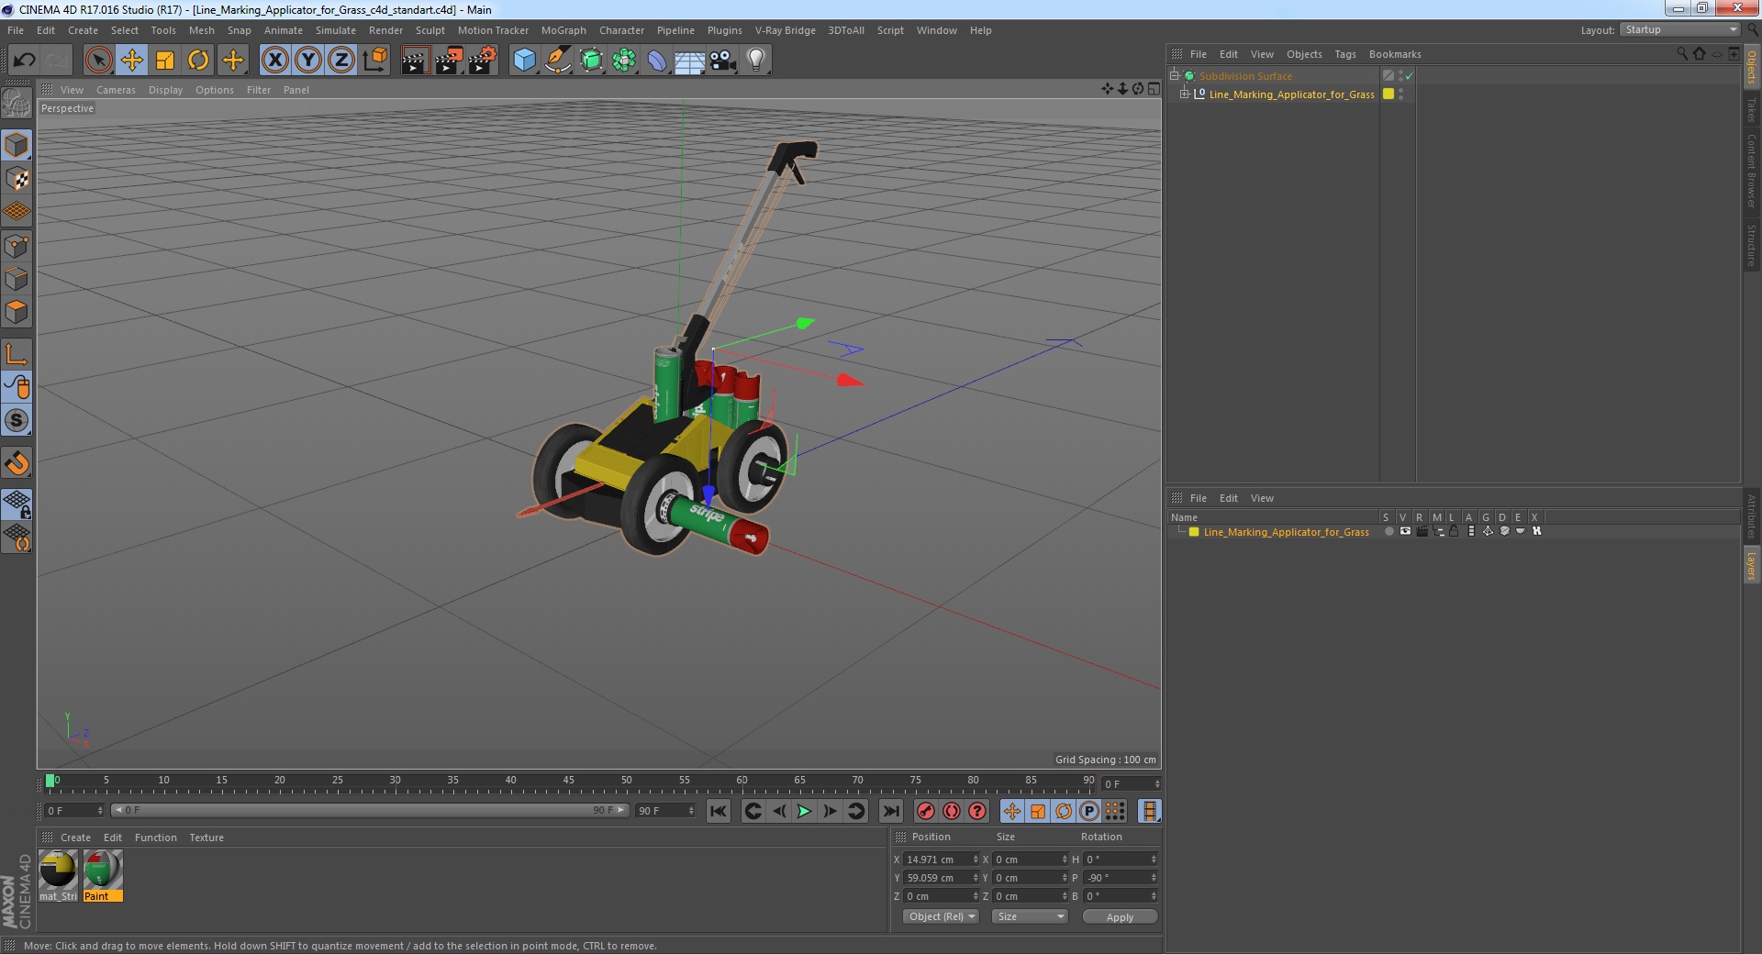Render current view icon
1762x954 pixels.
(x=415, y=61)
